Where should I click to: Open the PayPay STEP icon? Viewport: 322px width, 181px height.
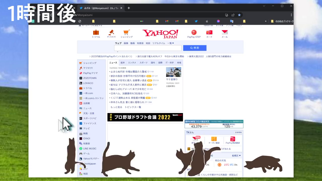[x=194, y=34]
